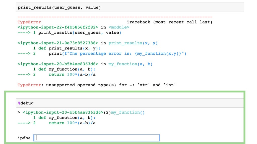This screenshot has width=257, height=144.
Task: Click the ipython-input-22-f4b5856f2f82 reference
Action: pyautogui.click(x=58, y=27)
